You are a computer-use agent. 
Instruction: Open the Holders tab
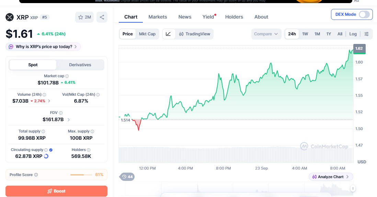pyautogui.click(x=234, y=17)
